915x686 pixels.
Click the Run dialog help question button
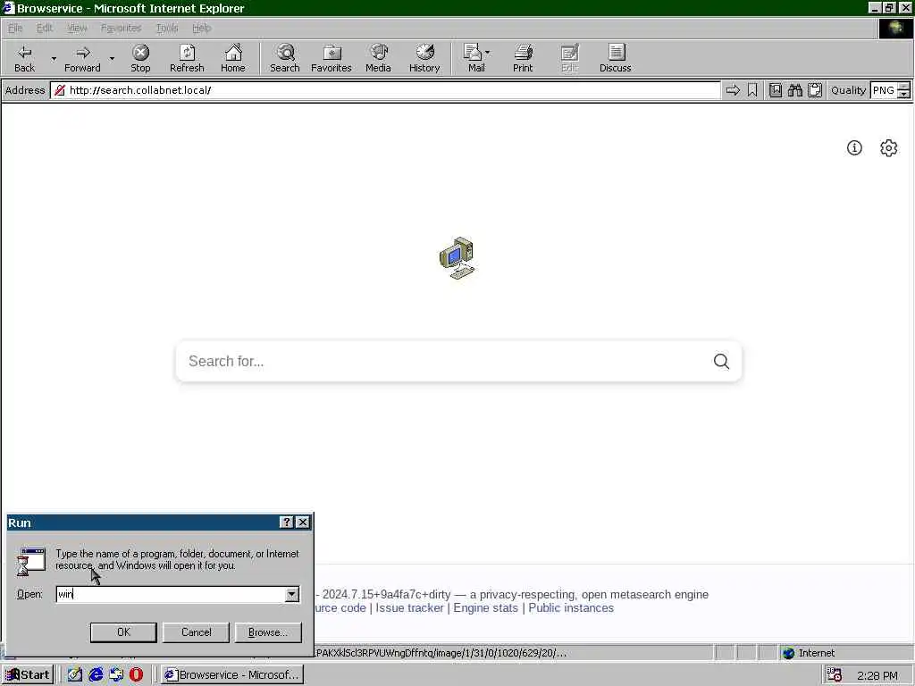coord(287,522)
